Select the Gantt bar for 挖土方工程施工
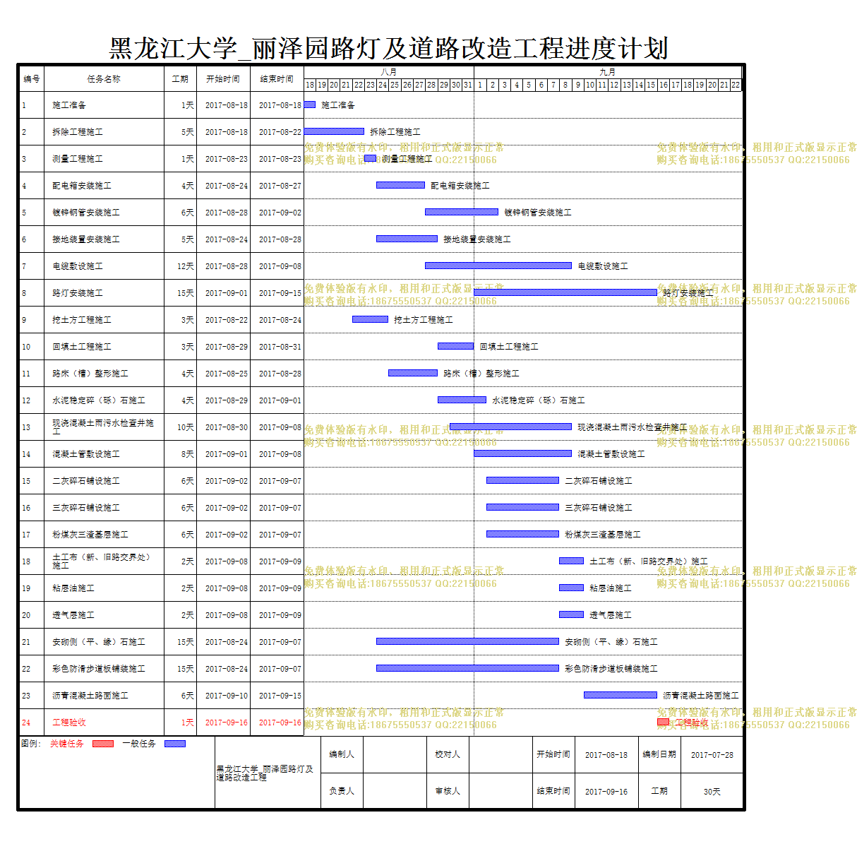The height and width of the screenshot is (844, 857). click(x=371, y=320)
